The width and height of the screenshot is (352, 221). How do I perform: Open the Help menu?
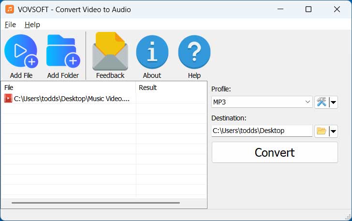click(x=32, y=25)
